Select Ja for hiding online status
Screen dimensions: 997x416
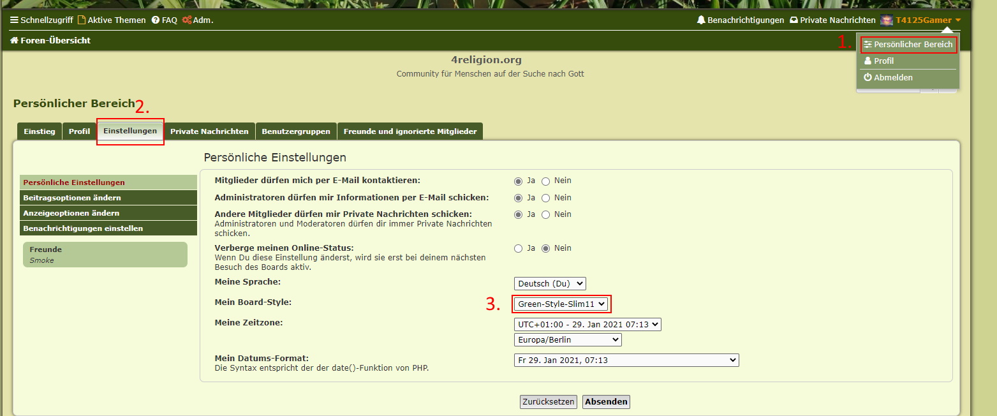pos(519,248)
